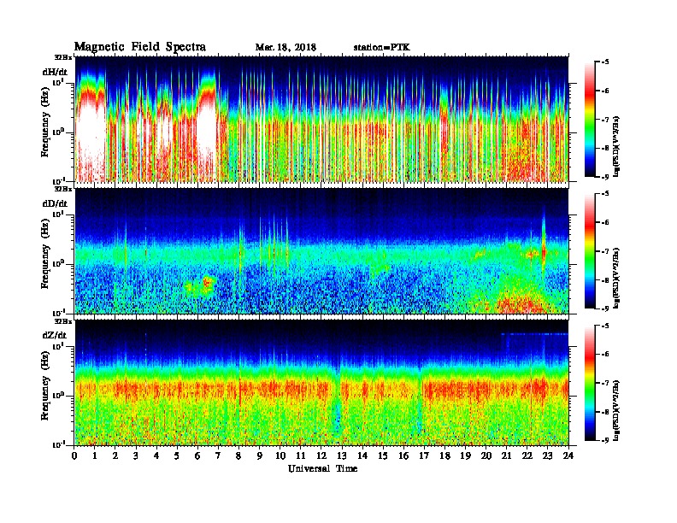Click the dH/dt panel color bar

[590, 120]
